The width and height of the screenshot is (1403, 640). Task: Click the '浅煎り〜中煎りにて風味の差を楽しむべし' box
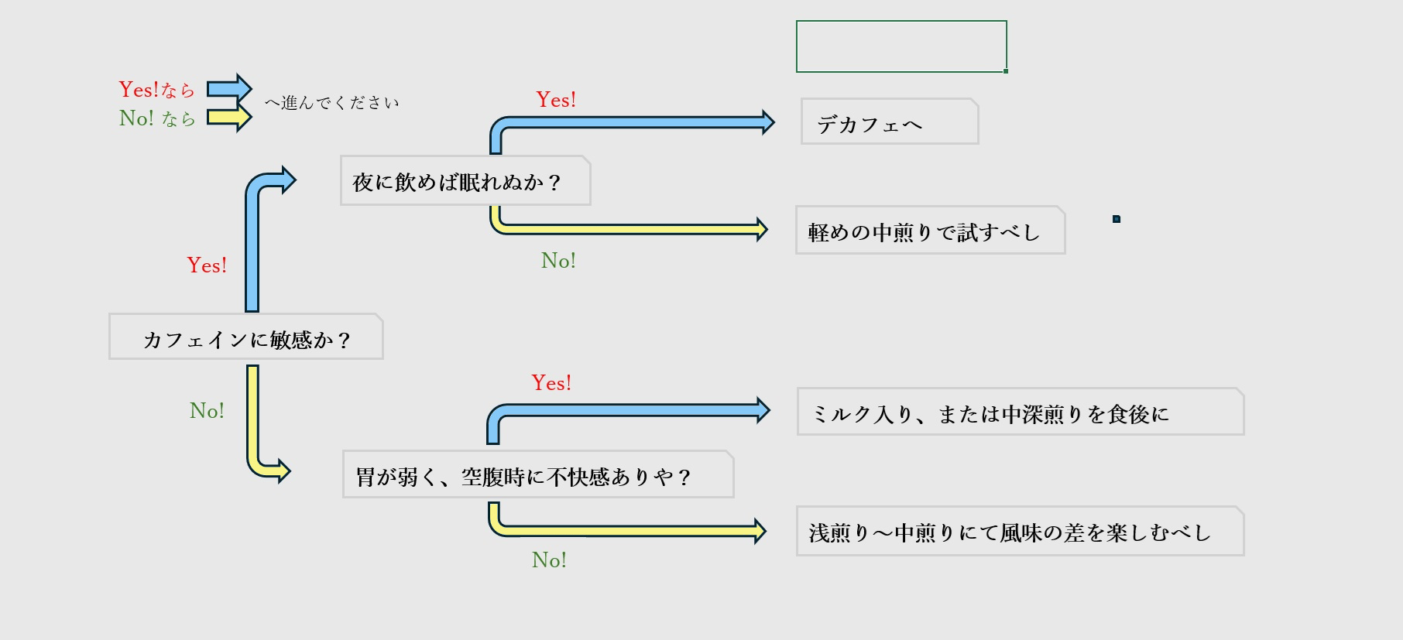[1019, 532]
